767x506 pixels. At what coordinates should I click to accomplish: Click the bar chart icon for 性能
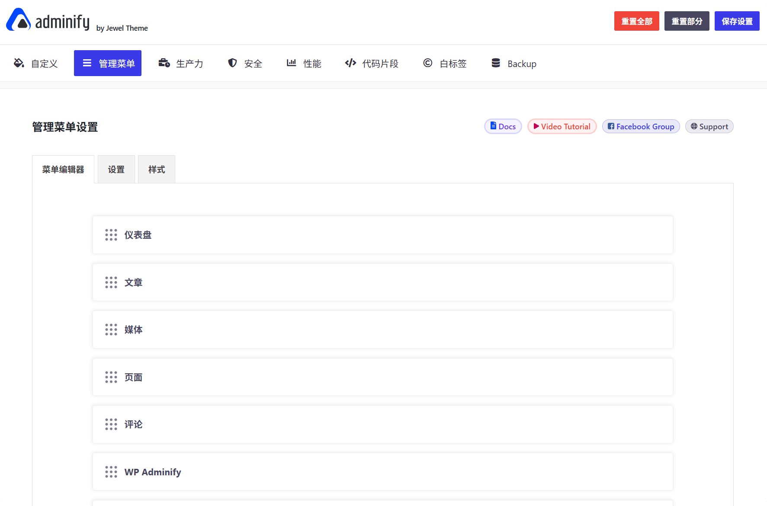292,63
